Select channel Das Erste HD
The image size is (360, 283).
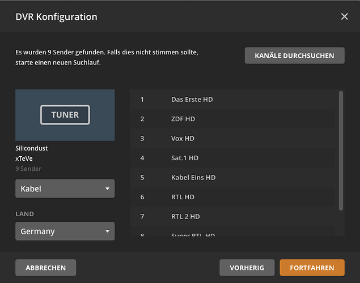[x=192, y=100]
